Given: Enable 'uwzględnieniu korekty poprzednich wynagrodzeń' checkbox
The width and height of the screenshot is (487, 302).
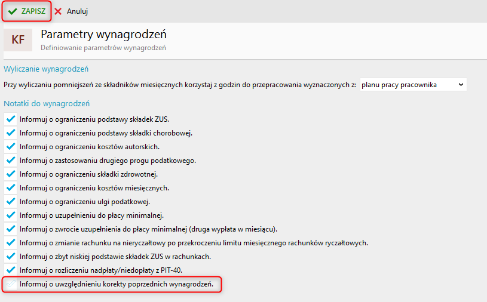Looking at the screenshot, I should click(10, 284).
